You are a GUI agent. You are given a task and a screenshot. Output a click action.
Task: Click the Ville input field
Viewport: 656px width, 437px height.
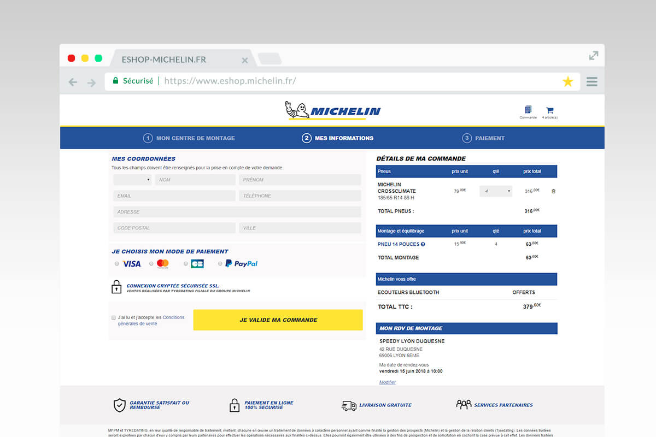pos(300,228)
